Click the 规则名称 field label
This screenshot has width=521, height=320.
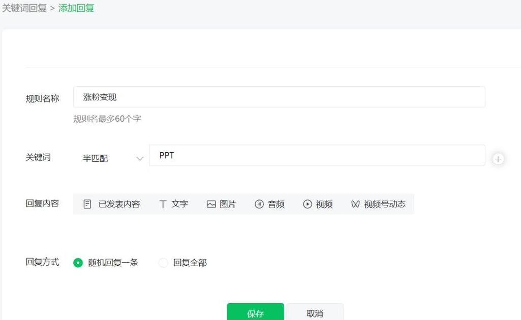click(x=42, y=98)
